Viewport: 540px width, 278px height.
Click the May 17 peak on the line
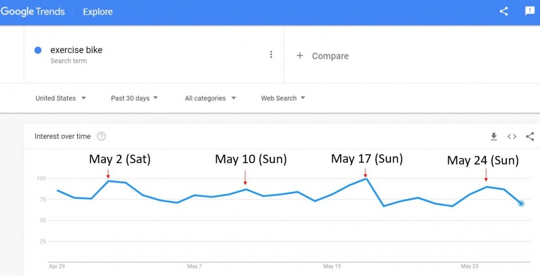click(x=366, y=179)
